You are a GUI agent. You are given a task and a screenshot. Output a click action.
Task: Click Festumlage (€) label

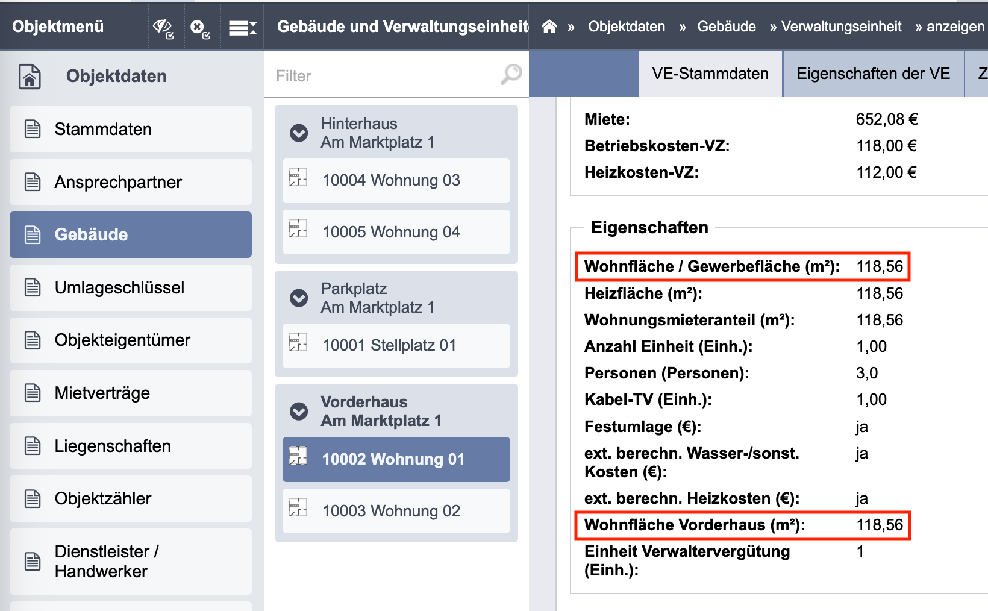pos(643,427)
